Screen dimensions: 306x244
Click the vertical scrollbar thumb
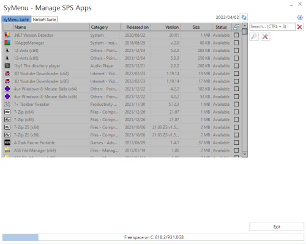[245, 32]
